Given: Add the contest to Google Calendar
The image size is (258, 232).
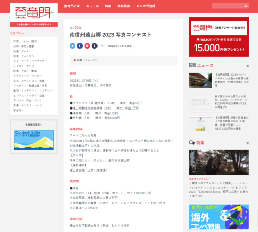Looking at the screenshot, I should click(120, 46).
